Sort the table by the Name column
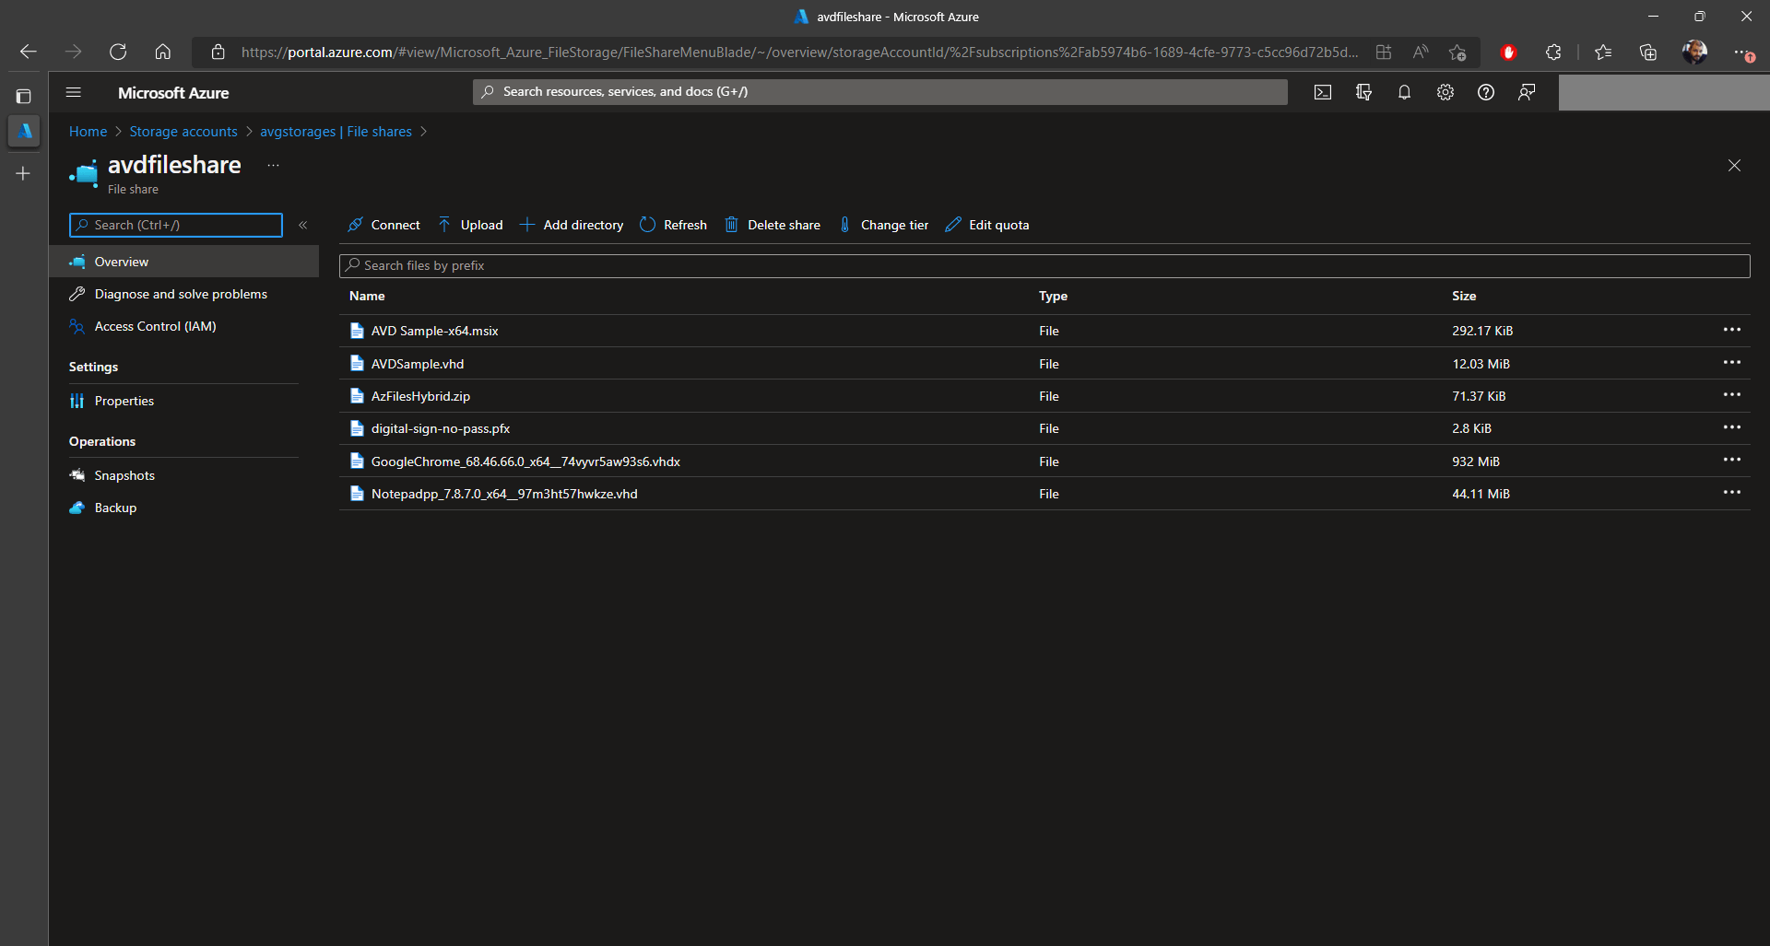Screen dimensions: 1770x946 click(x=367, y=296)
